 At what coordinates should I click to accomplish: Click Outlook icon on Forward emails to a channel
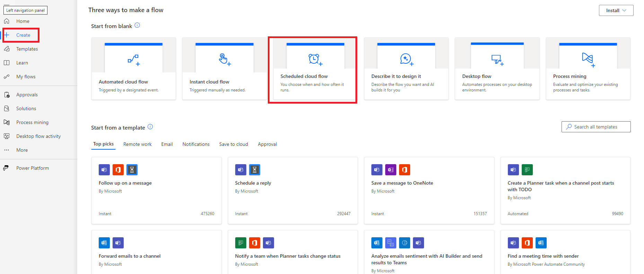[x=104, y=243]
